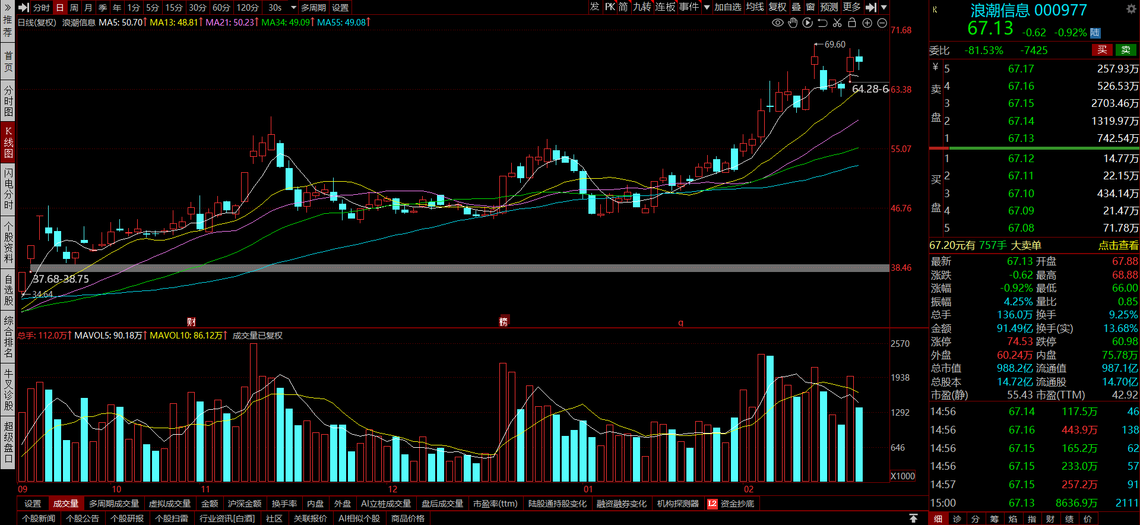Viewport: 1140px width, 525px height.
Task: Click the q marker on the chart timeline
Action: [681, 322]
